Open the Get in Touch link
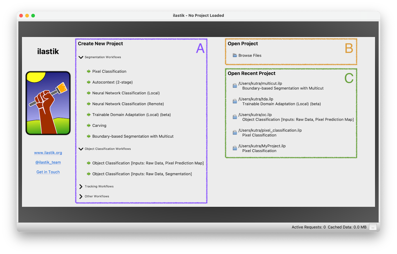 tap(48, 172)
